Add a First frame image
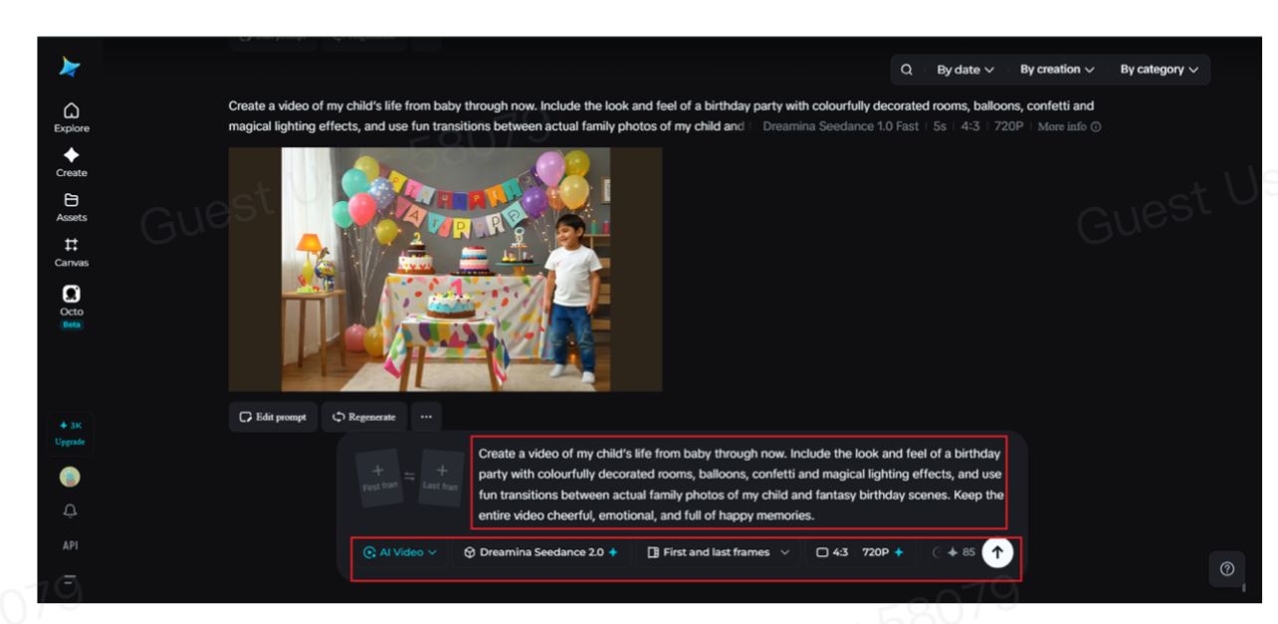1278x624 pixels. point(379,478)
